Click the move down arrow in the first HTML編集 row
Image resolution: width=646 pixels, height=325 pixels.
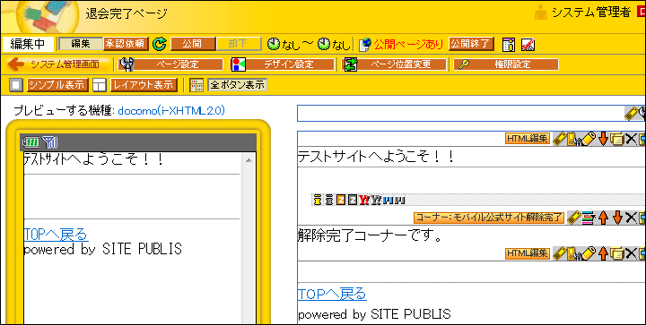tap(603, 139)
